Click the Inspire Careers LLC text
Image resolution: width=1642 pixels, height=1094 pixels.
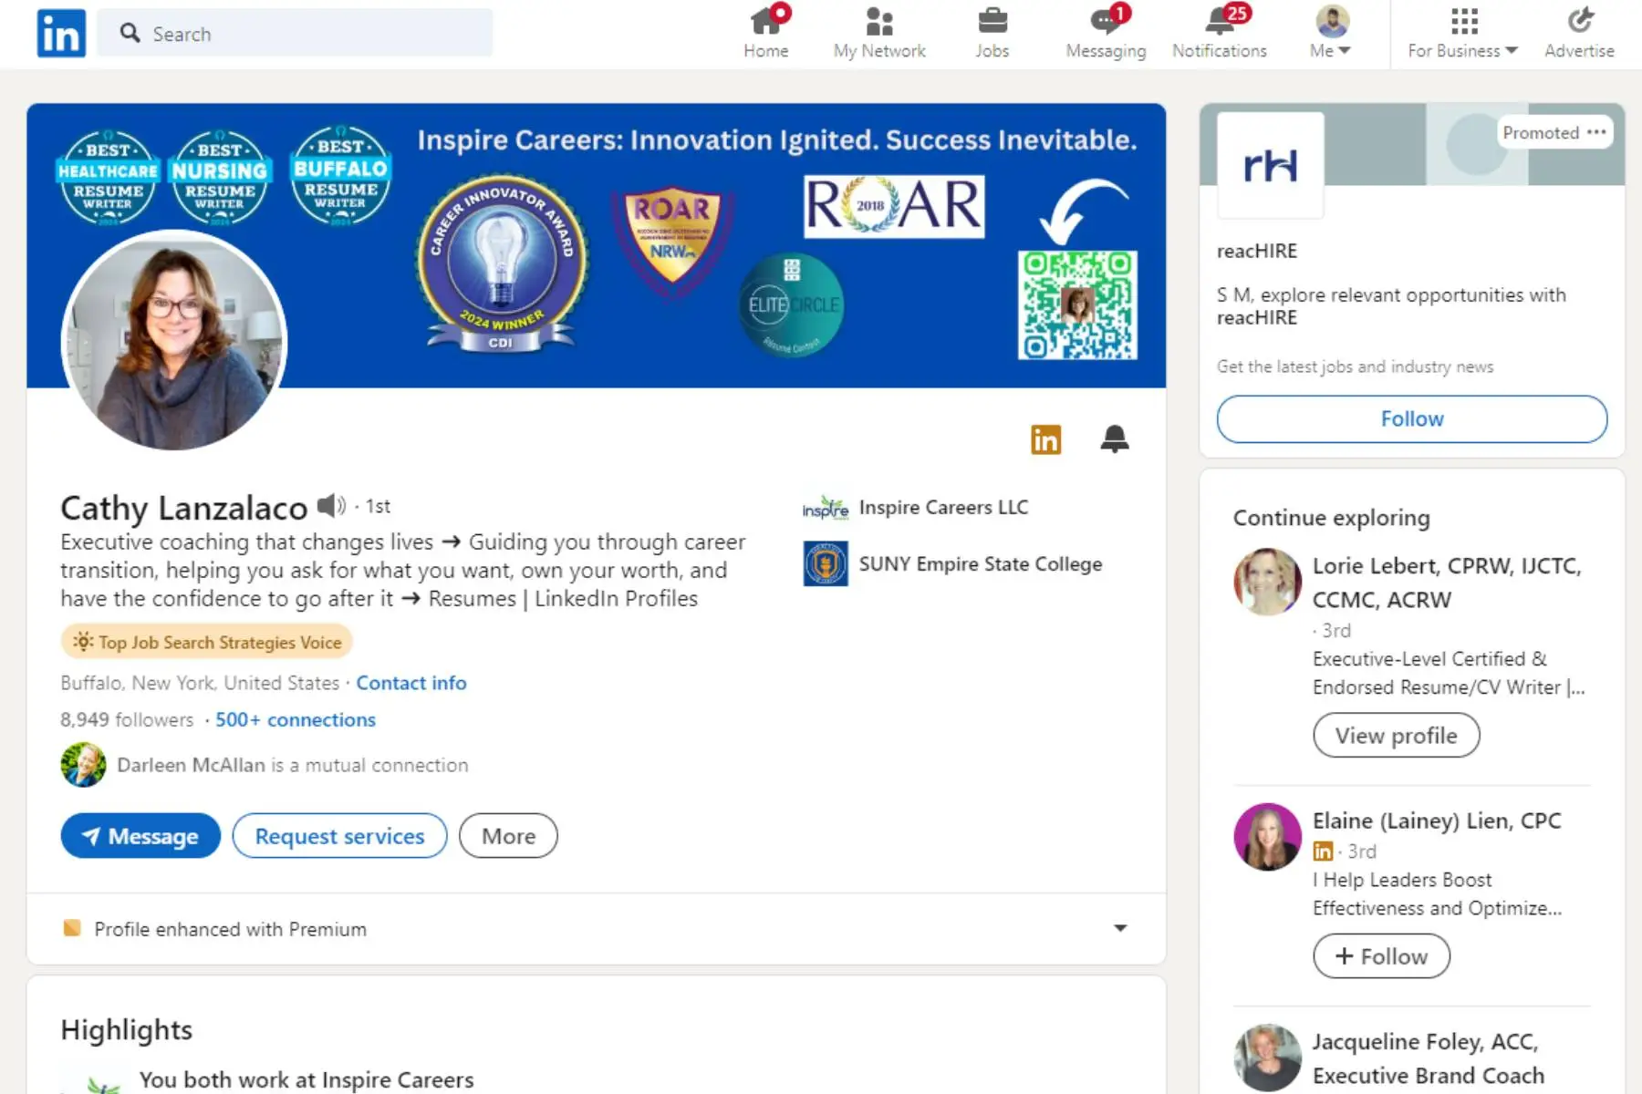(943, 507)
